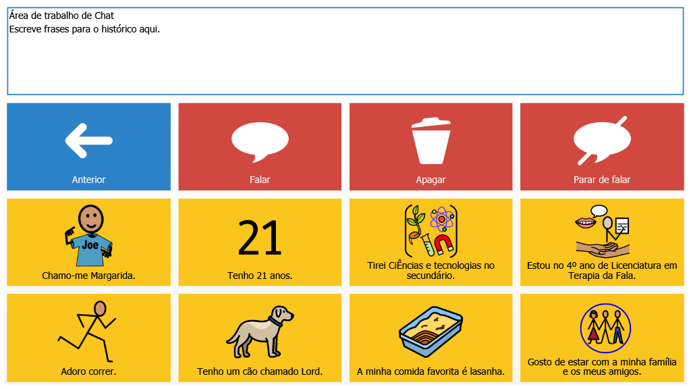Select the running stick figure icon
The image size is (691, 389).
coord(88,331)
